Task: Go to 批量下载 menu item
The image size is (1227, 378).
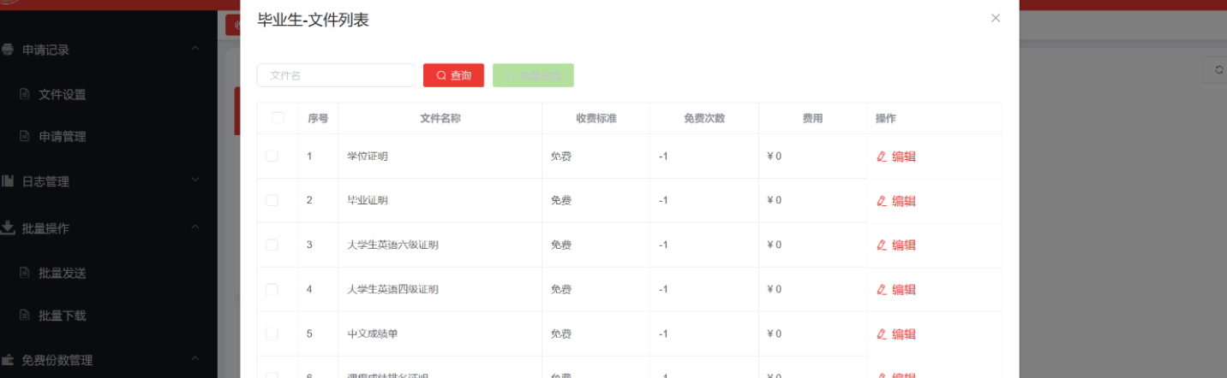Action: [62, 316]
